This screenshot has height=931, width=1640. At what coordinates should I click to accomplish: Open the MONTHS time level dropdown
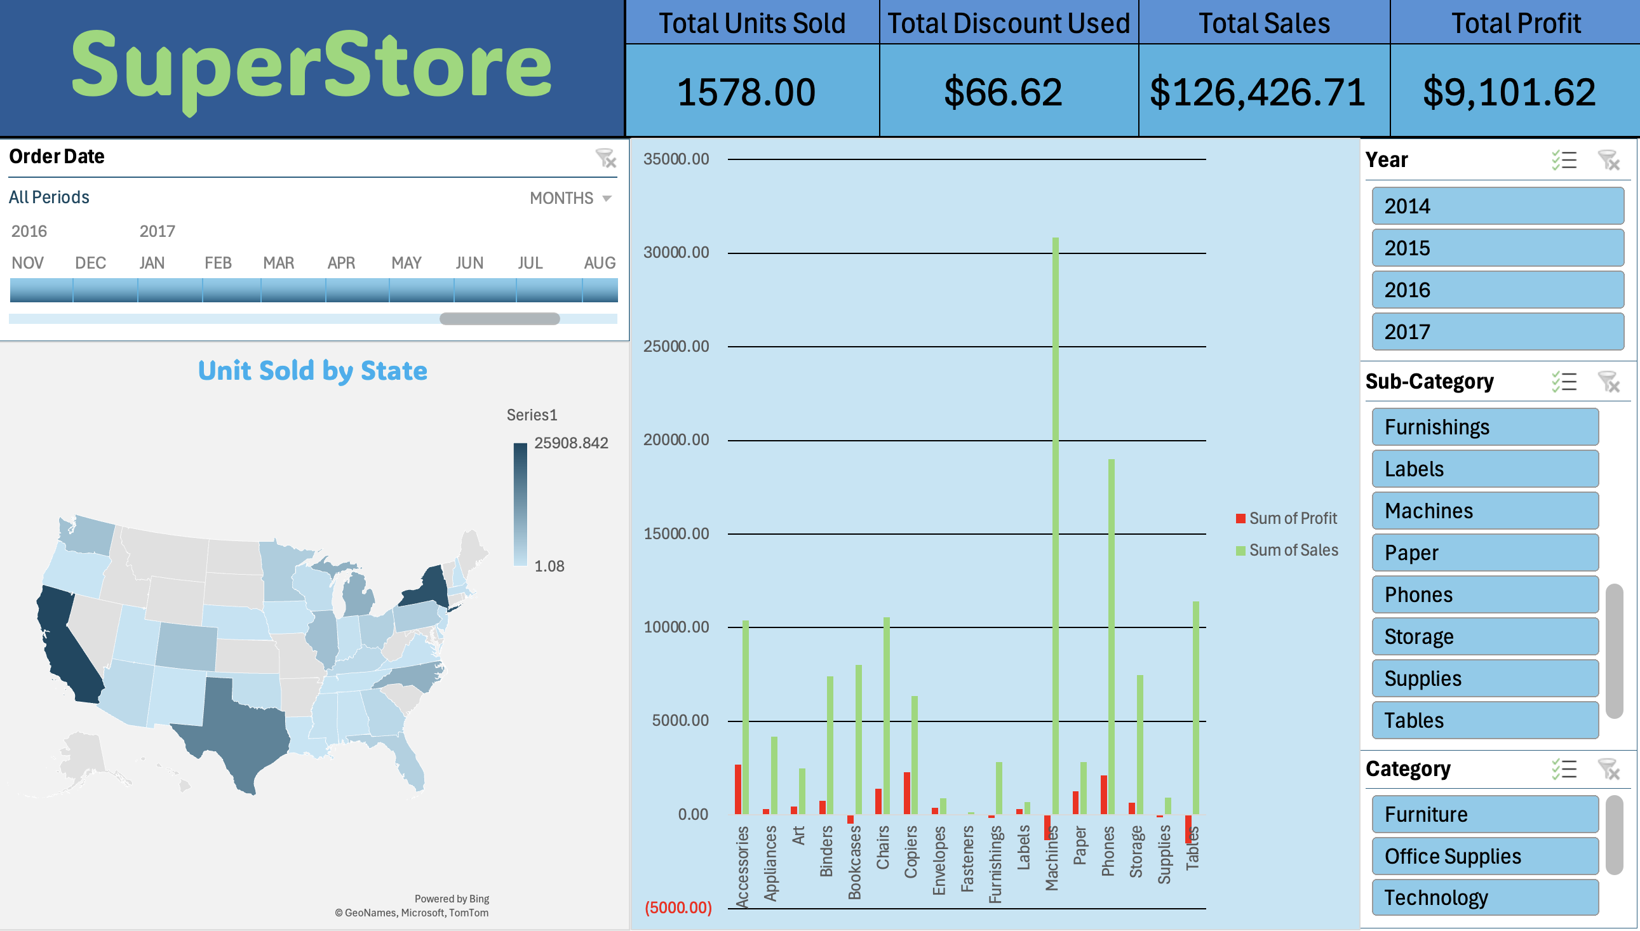click(x=570, y=198)
